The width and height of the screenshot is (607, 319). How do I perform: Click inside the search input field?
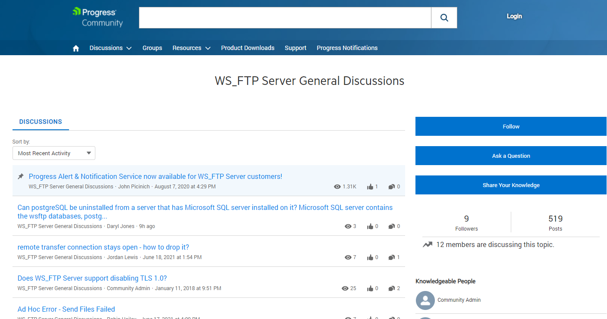285,17
